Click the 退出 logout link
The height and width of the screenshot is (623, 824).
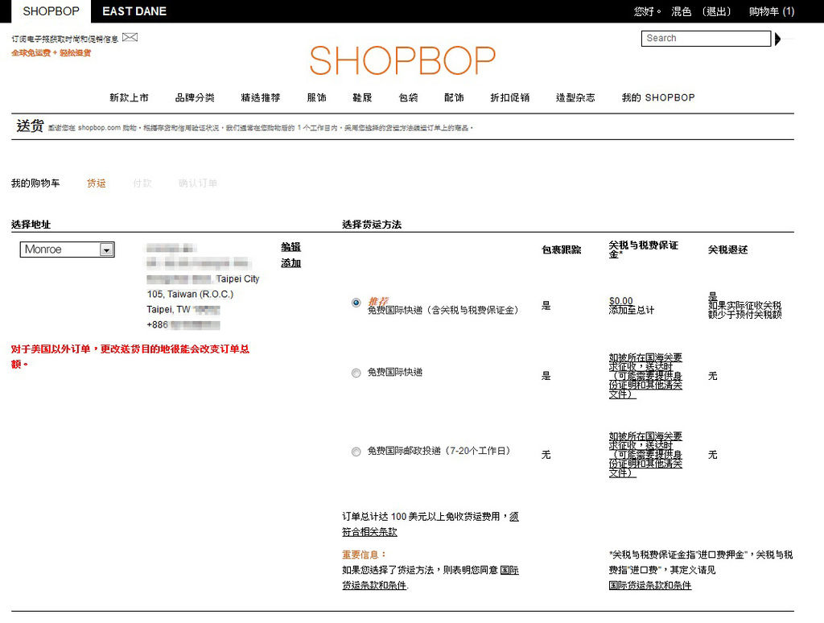[x=717, y=11]
